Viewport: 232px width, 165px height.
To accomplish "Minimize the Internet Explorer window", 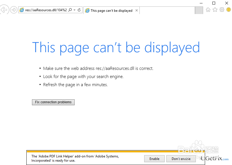I will pos(201,3).
